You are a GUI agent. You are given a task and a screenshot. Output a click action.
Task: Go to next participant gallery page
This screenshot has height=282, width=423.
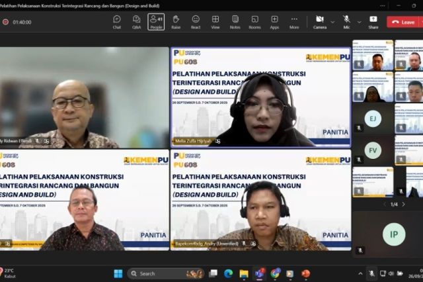[x=404, y=205]
